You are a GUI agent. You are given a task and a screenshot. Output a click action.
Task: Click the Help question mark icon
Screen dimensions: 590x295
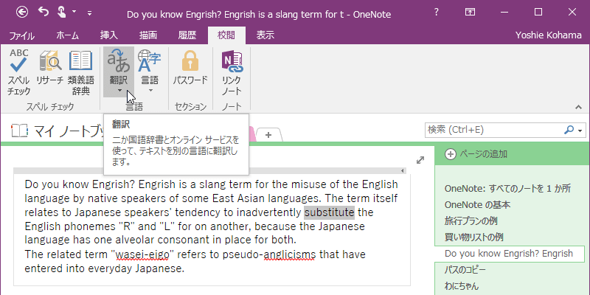pyautogui.click(x=437, y=13)
